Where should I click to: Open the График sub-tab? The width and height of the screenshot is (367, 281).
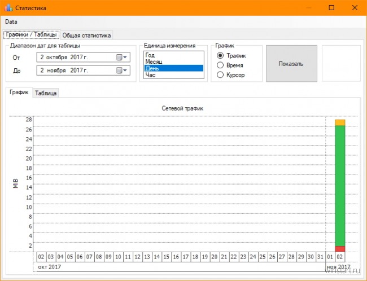(19, 92)
